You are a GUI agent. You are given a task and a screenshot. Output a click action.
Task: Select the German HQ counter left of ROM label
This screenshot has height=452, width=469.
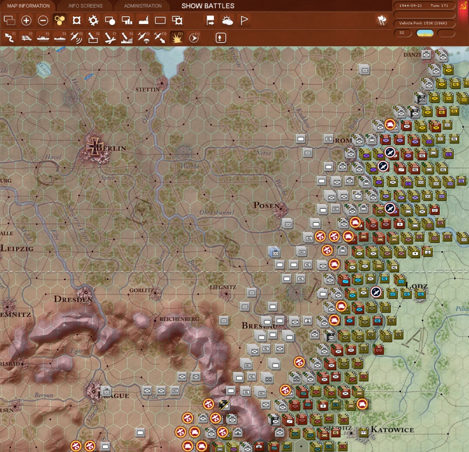pos(328,139)
